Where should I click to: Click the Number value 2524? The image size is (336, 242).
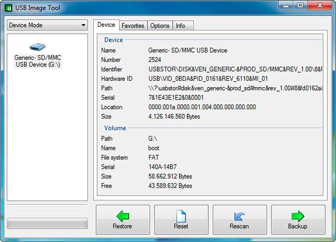pyautogui.click(x=155, y=60)
